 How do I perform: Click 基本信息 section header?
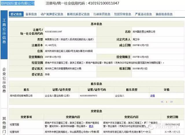96,24
